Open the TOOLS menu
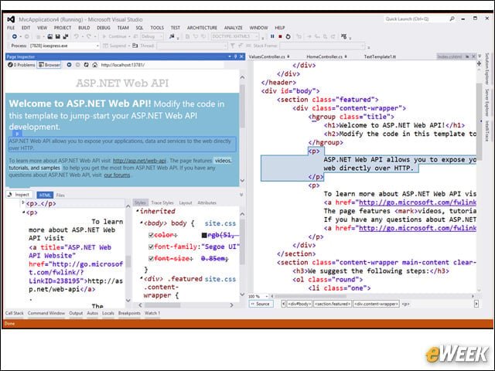The width and height of the screenshot is (495, 371). coord(157,28)
